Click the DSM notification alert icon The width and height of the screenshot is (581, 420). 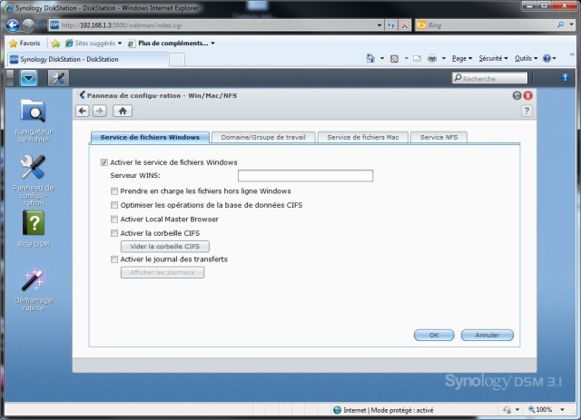click(x=565, y=77)
